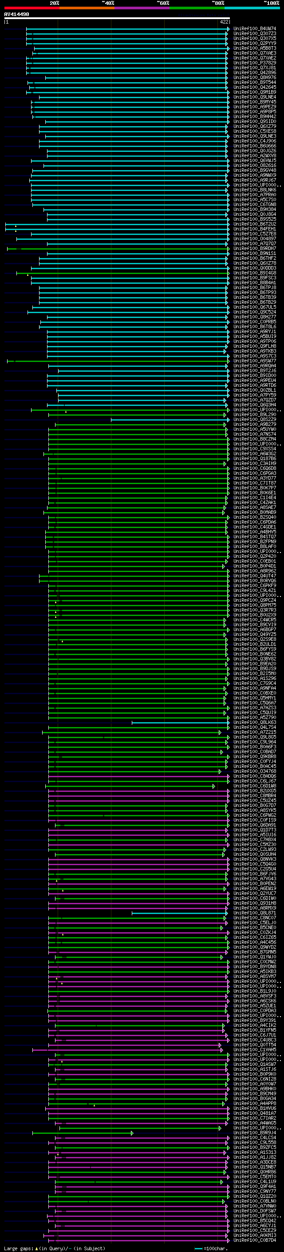Screen dimensions: 284x1252
Task: Select hit label UniRef100_C5ELJ0
Action: tap(255, 922)
